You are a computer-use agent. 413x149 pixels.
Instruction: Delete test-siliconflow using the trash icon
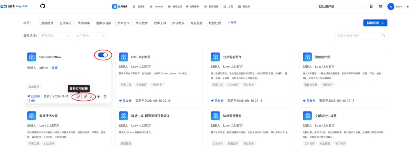click(x=105, y=97)
